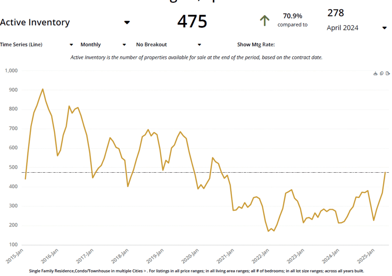Expand the No Breakout dropdown
The width and height of the screenshot is (392, 276).
click(x=199, y=45)
